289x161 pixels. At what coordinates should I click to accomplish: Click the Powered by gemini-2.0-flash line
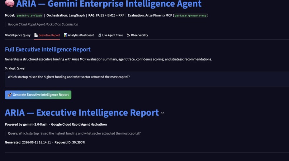pyautogui.click(x=56, y=125)
